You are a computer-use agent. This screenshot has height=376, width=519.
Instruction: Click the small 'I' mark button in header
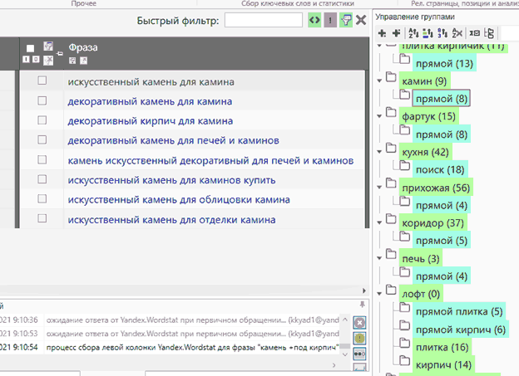[26, 60]
